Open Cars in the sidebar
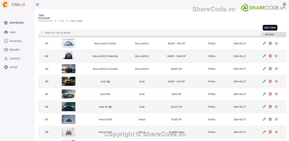 pyautogui.click(x=10, y=32)
